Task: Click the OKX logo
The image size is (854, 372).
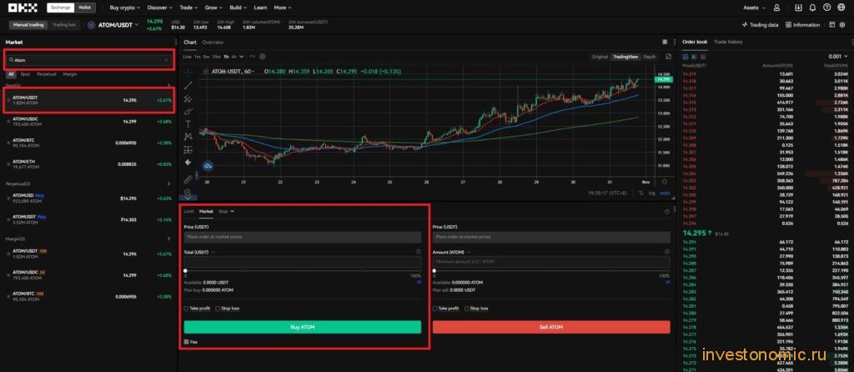Action: tap(22, 8)
